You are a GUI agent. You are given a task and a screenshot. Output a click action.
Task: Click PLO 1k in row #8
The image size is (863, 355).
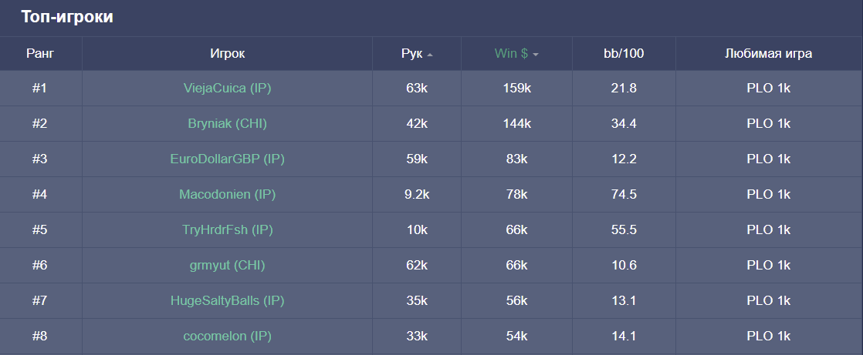(x=768, y=337)
